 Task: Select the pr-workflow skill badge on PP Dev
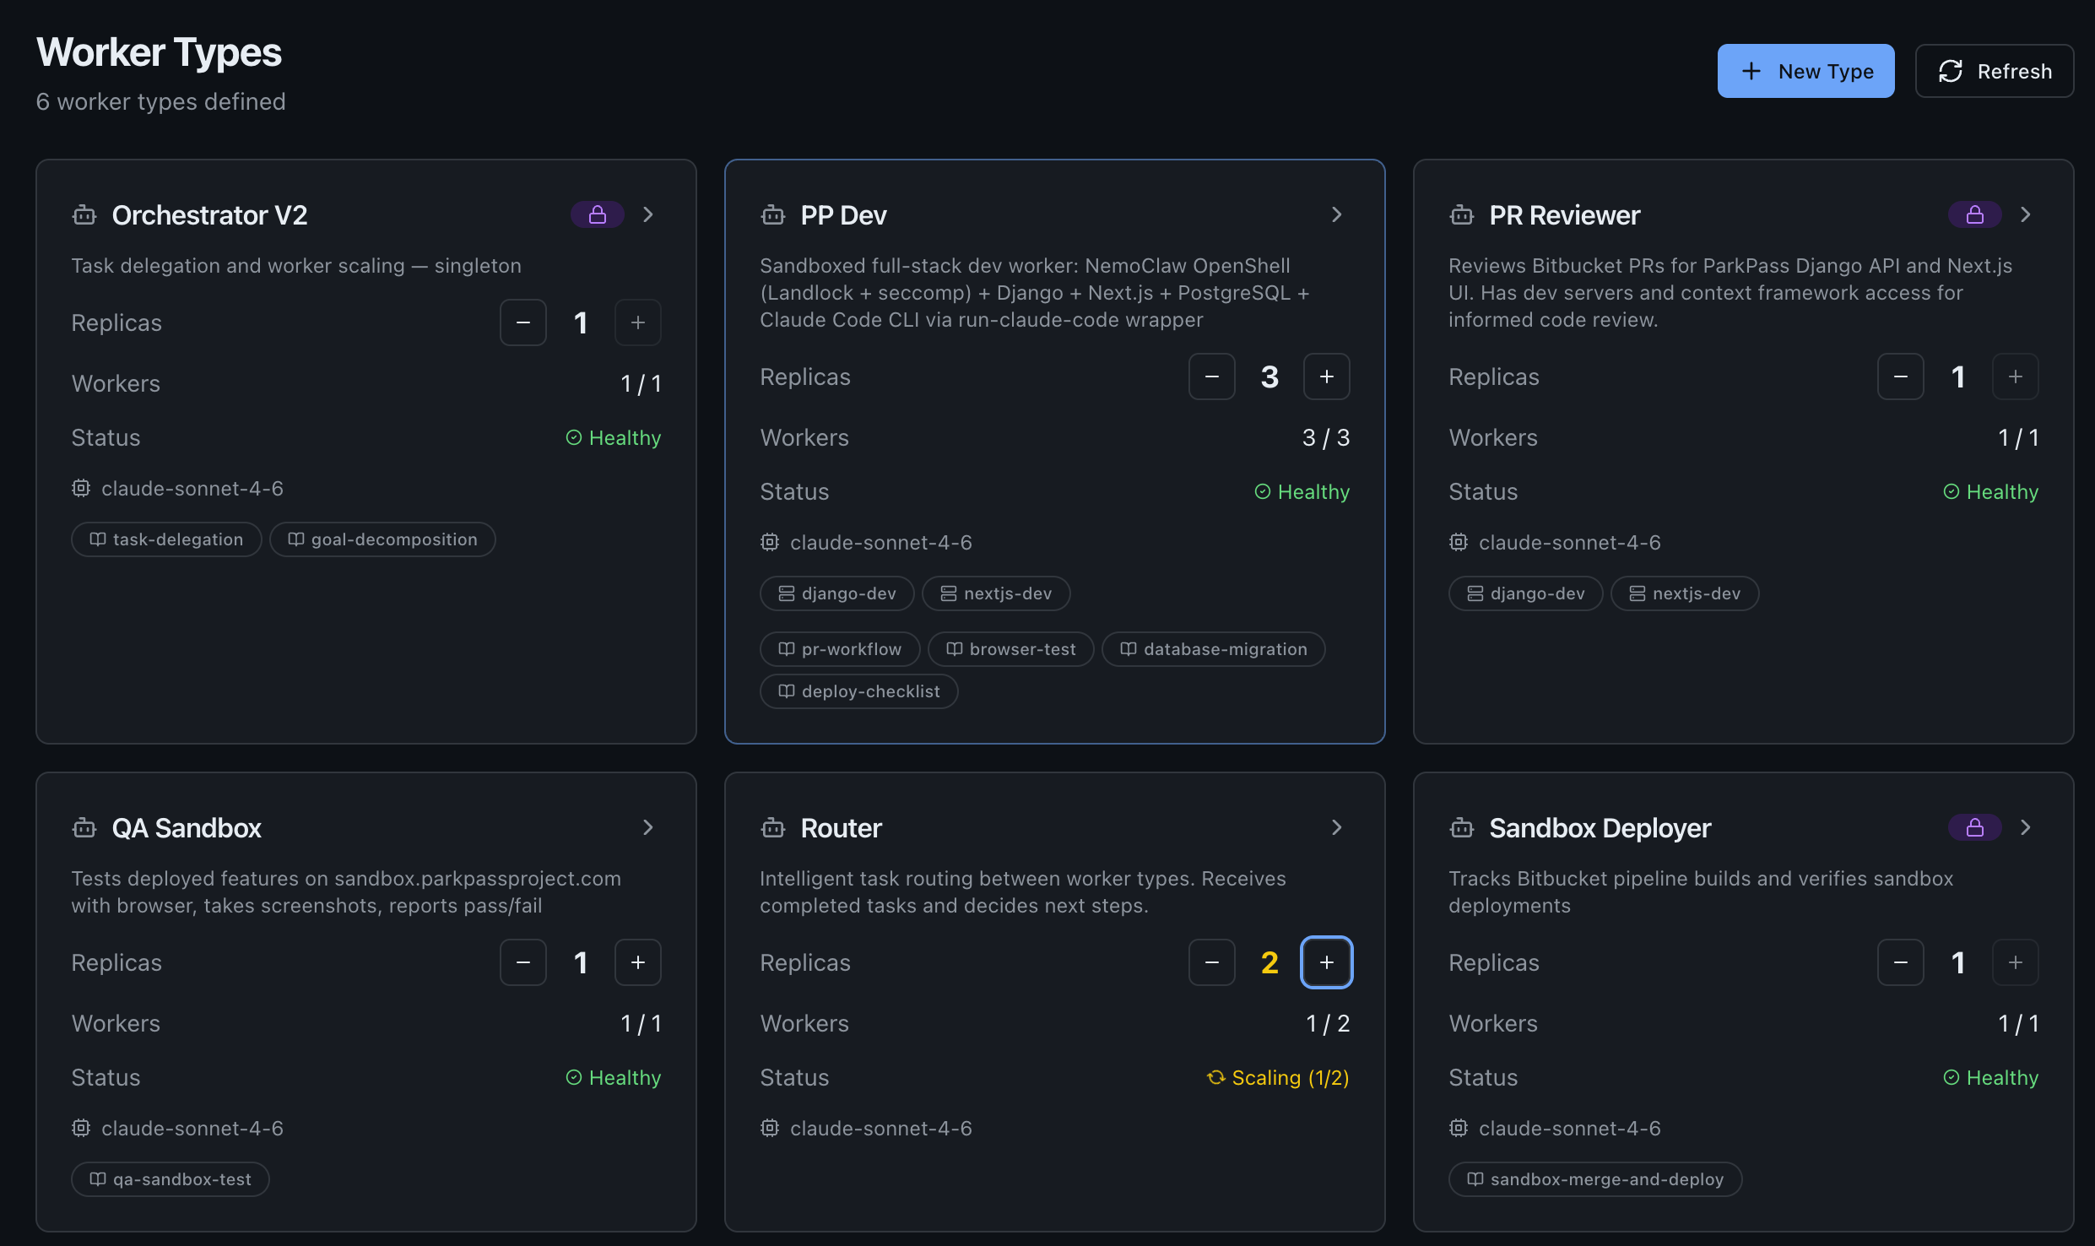[x=839, y=648]
